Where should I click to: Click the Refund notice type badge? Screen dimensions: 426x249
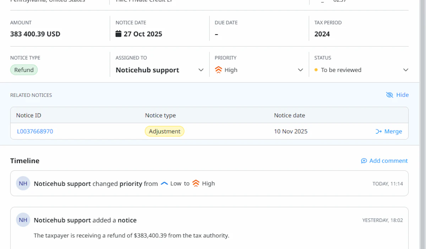click(x=24, y=70)
